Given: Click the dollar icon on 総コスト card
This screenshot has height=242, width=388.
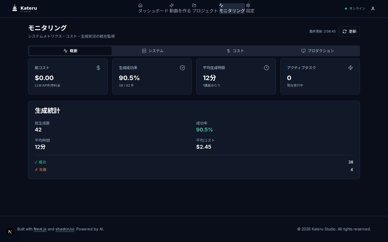Looking at the screenshot, I should point(98,68).
